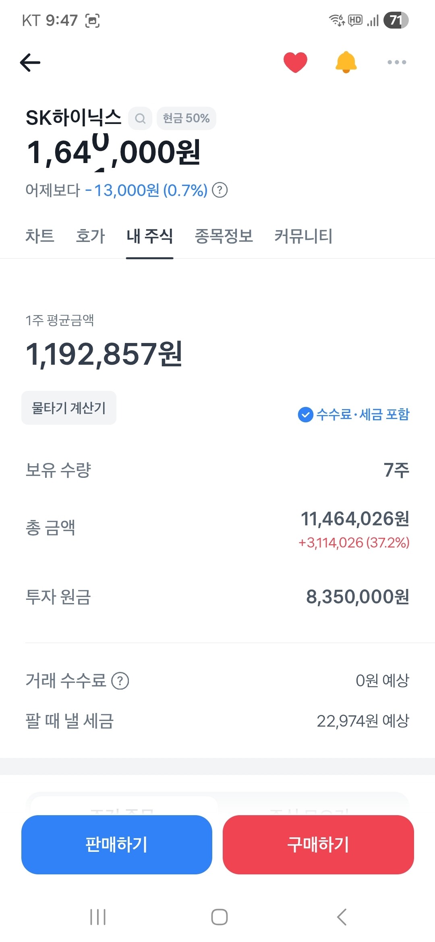Toggle the red heart favorite icon
This screenshot has width=435, height=942.
pyautogui.click(x=295, y=62)
